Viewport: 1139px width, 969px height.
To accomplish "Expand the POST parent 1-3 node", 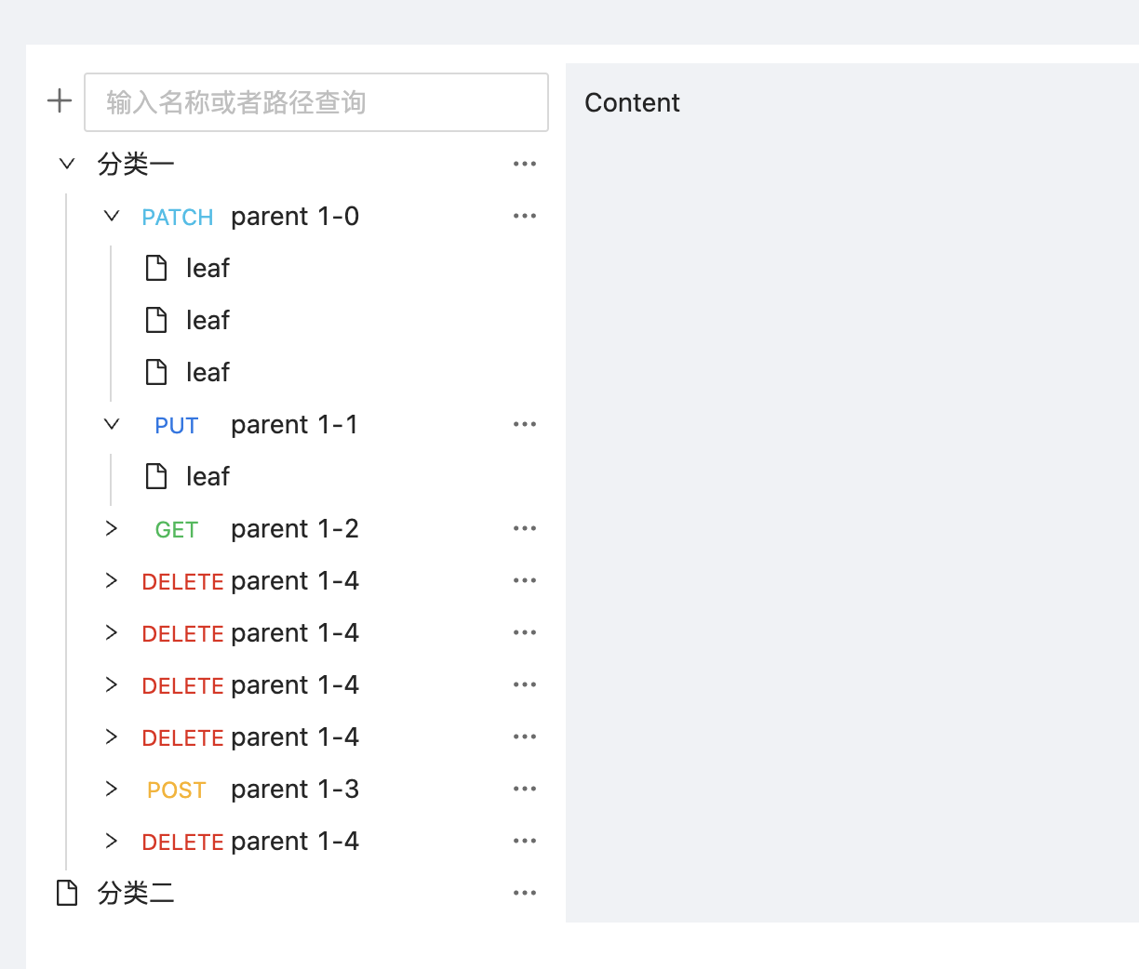I will (x=111, y=788).
